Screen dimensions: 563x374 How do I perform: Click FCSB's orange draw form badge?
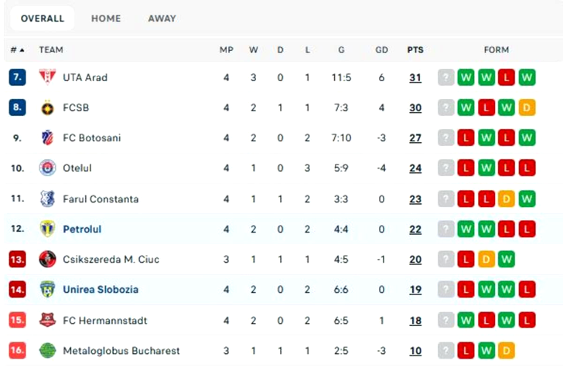point(527,108)
